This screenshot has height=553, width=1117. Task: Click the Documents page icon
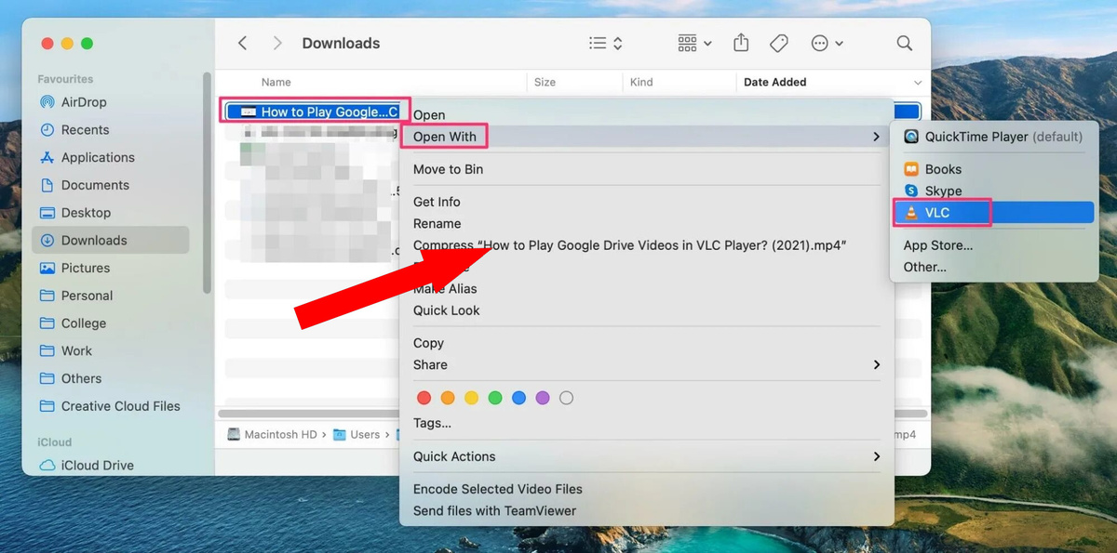tap(47, 185)
